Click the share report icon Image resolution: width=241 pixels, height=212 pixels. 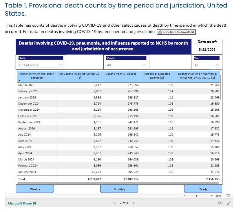click(x=219, y=203)
